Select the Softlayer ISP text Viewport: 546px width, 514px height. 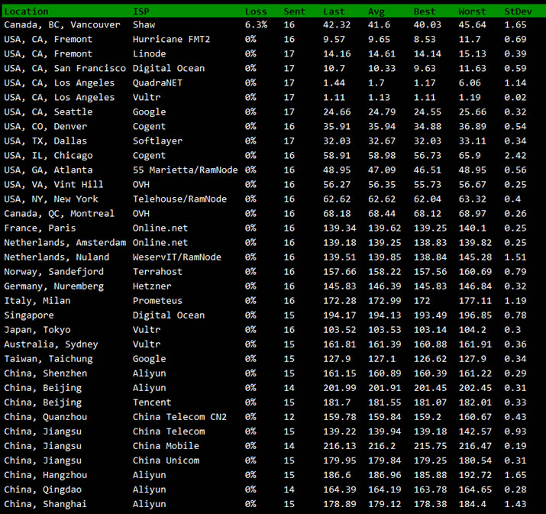coord(157,141)
